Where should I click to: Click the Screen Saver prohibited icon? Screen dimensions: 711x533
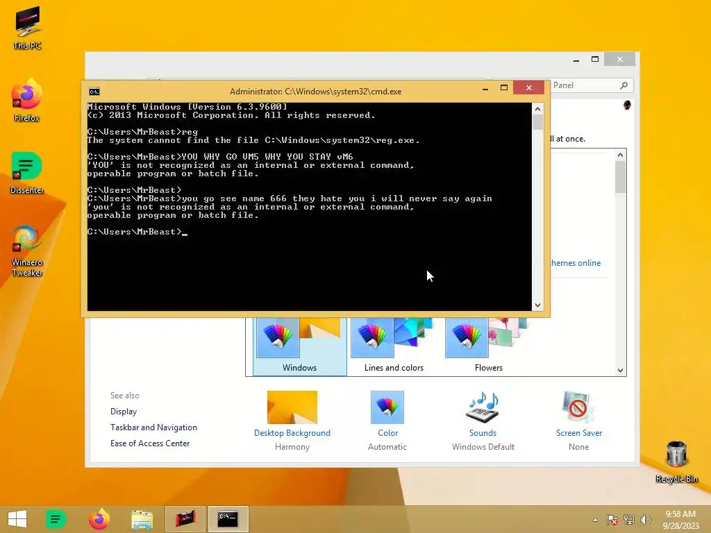tap(578, 407)
